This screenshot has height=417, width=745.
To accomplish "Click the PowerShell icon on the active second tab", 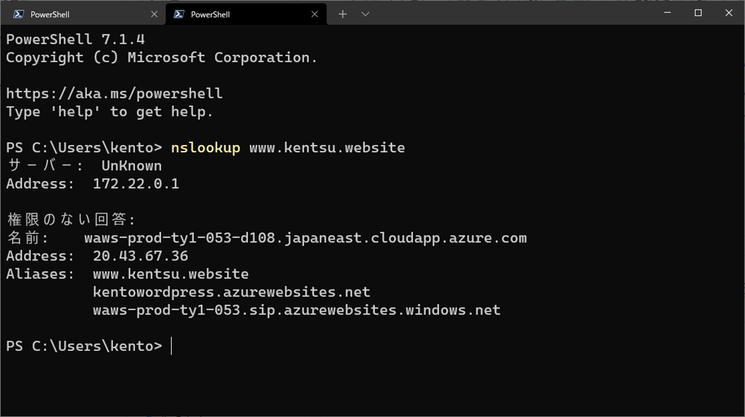I will 179,14.
